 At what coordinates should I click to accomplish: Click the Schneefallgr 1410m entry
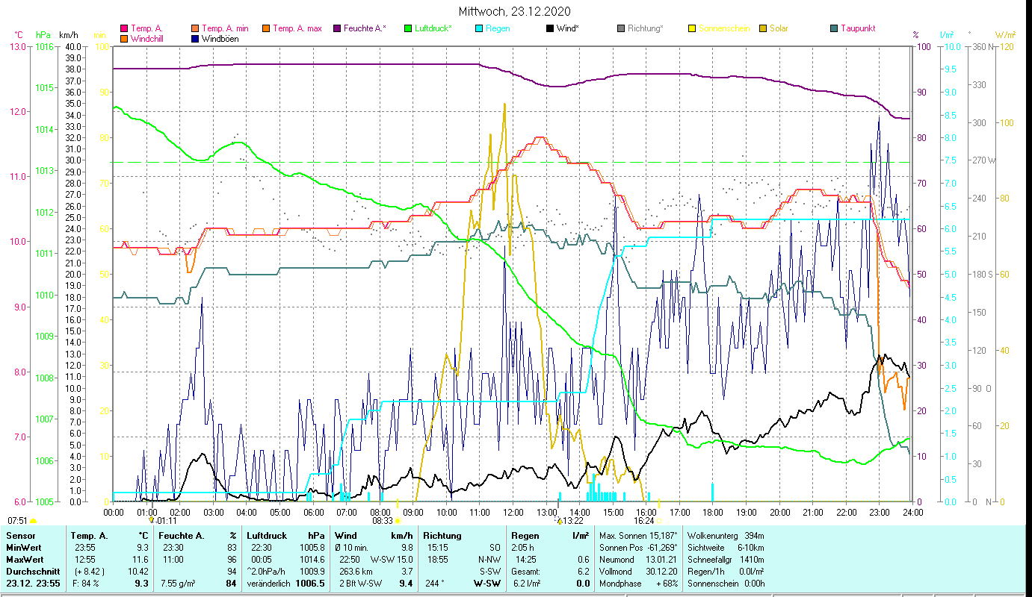point(726,559)
